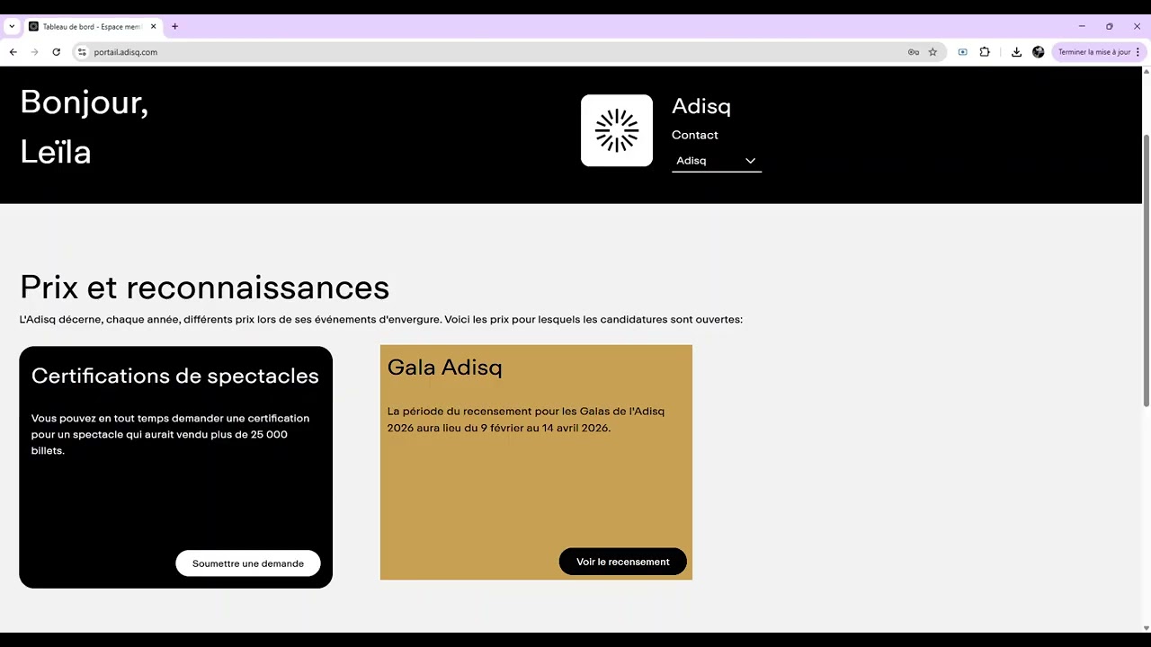Click the Certifications de spectacles heading
Screen dimensions: 1151x647
(175, 376)
